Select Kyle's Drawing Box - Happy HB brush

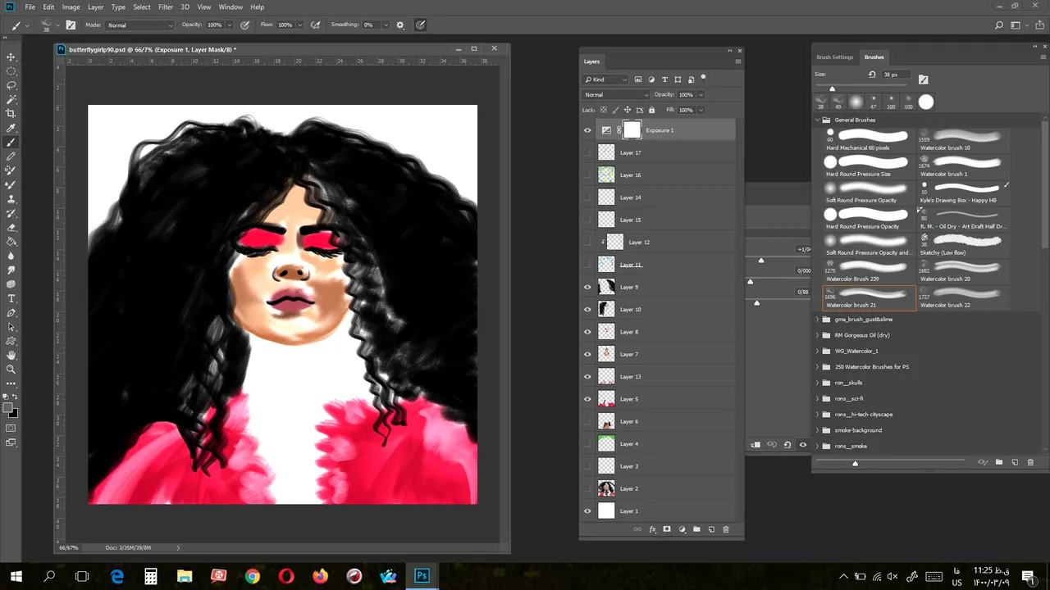[x=963, y=193]
